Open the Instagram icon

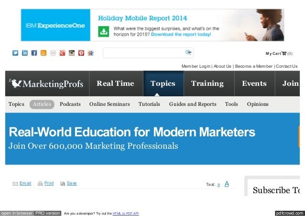pos(72,53)
